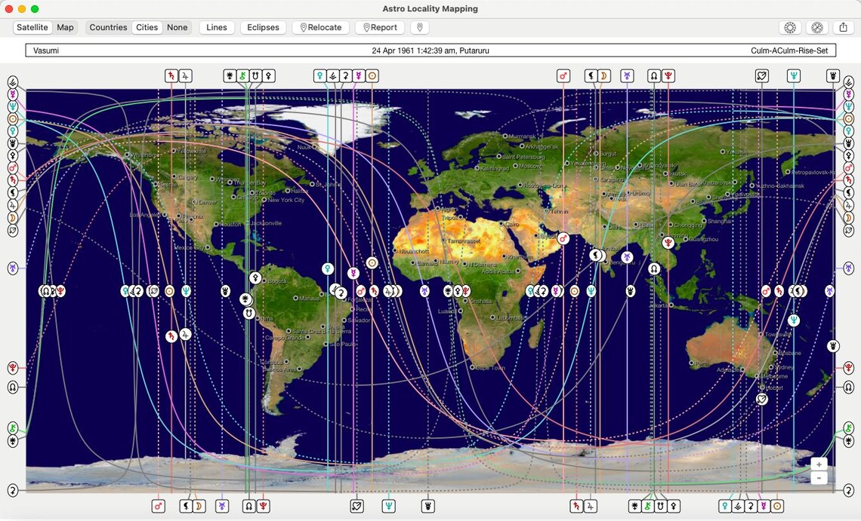
Task: Click the share/export icon in the toolbar
Action: [x=844, y=27]
